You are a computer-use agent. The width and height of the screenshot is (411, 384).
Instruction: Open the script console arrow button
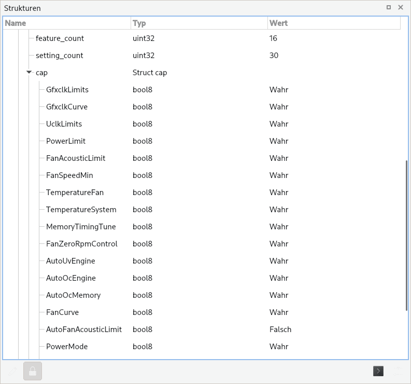378,371
